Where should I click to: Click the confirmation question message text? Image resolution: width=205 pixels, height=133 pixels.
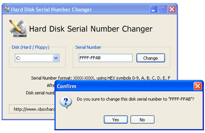tap(135, 99)
